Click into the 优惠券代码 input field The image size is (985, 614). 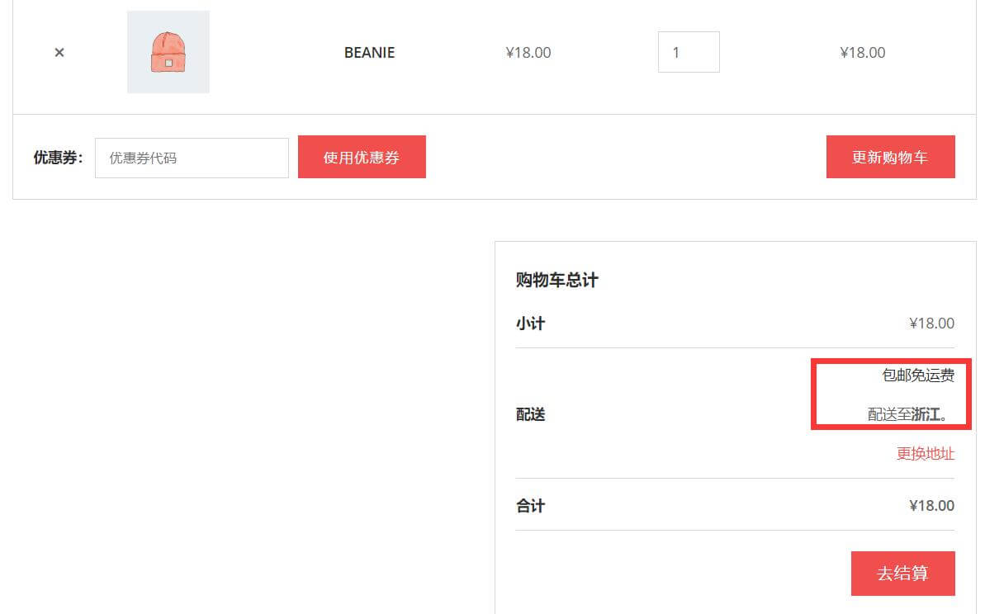pyautogui.click(x=192, y=158)
